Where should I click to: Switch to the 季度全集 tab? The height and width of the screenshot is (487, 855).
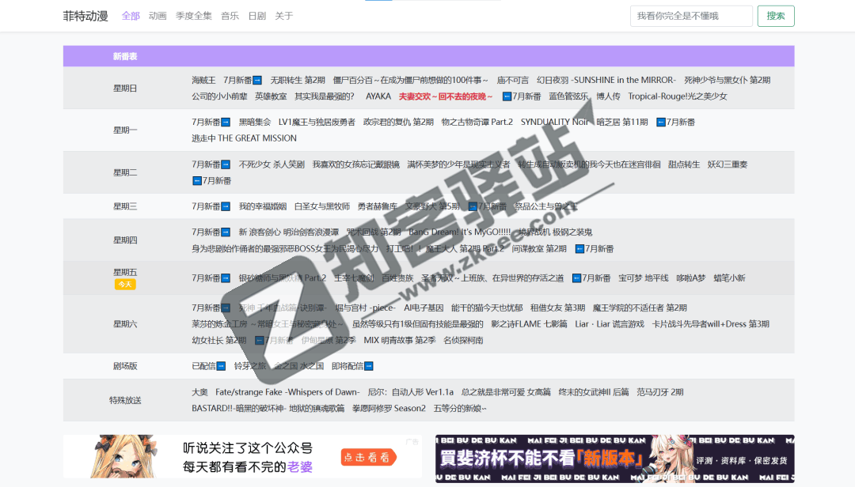coord(193,16)
